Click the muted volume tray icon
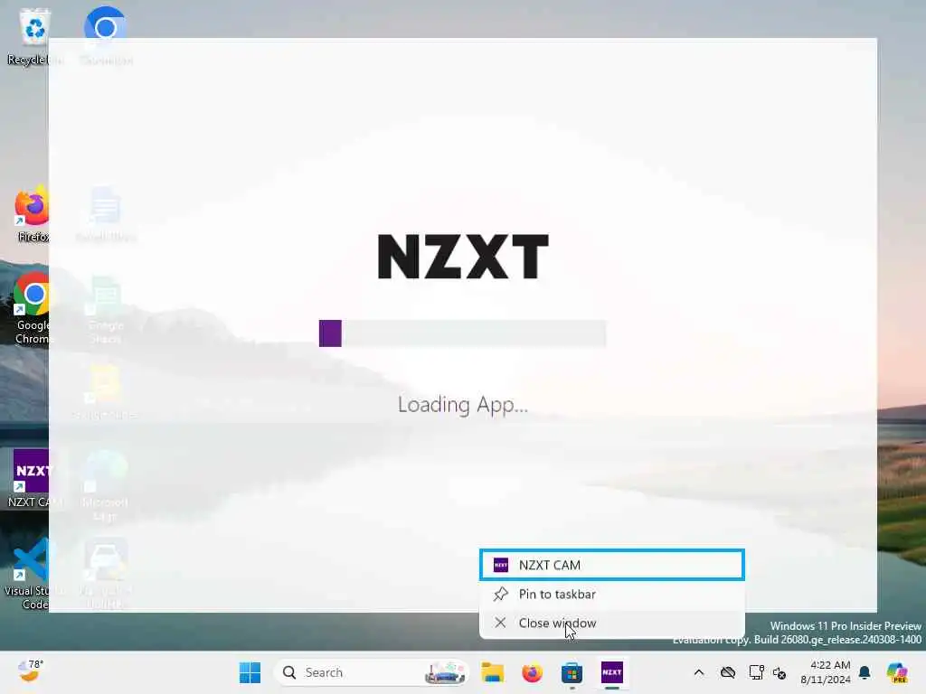 pos(780,673)
